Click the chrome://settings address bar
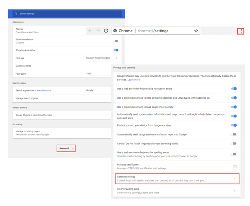The image size is (250, 206). (163, 31)
